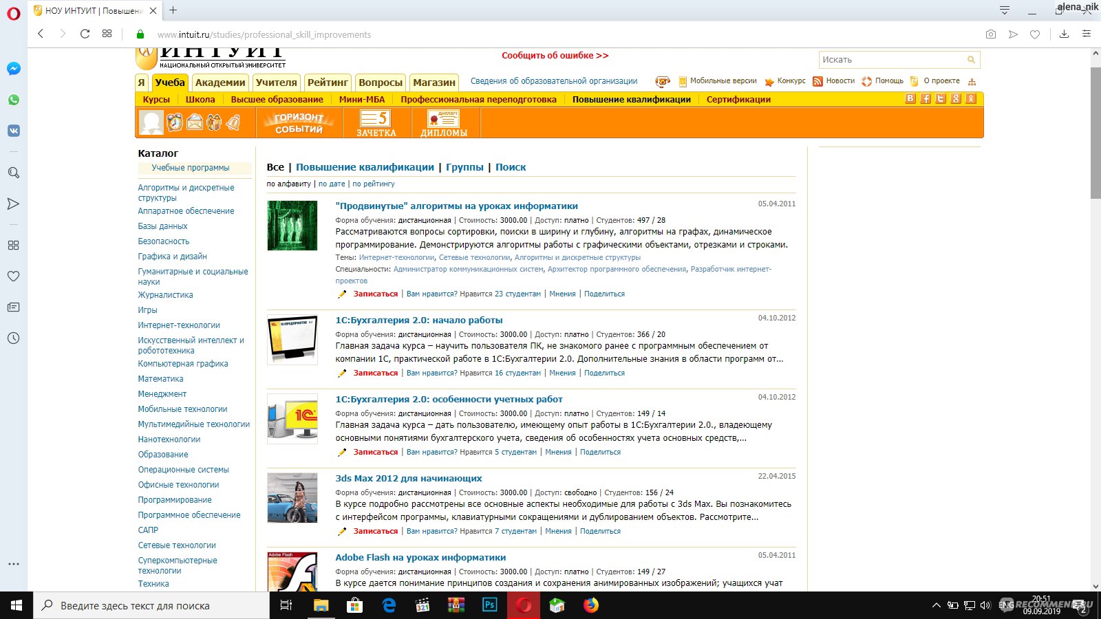Open WhatsApp in the Opera sidebar
The image size is (1101, 619).
coord(14,100)
